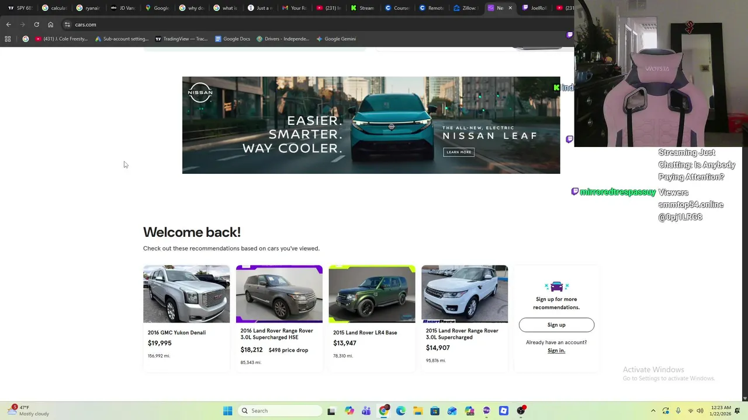Click the Sign up button
This screenshot has height=420, width=748.
(x=556, y=325)
